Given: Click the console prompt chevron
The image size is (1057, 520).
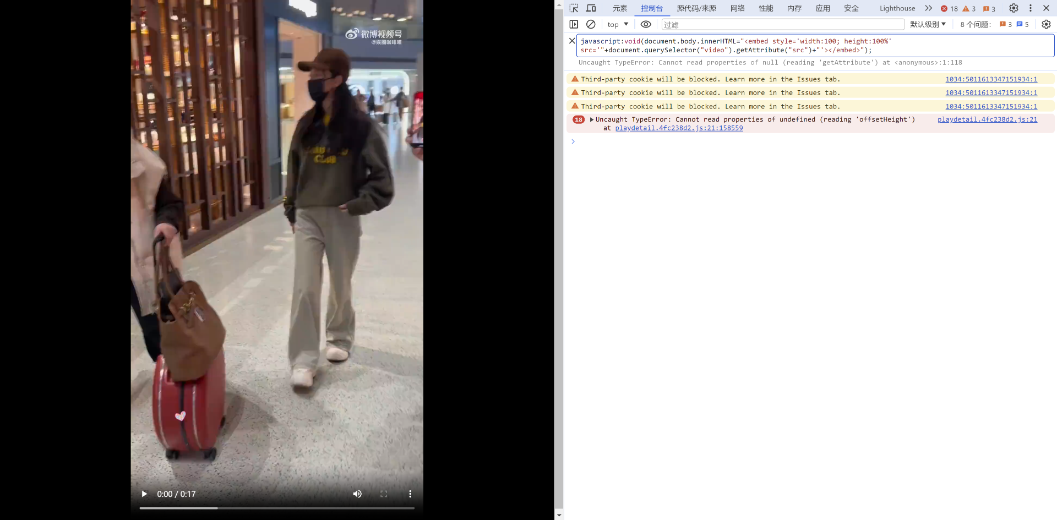Looking at the screenshot, I should (573, 141).
